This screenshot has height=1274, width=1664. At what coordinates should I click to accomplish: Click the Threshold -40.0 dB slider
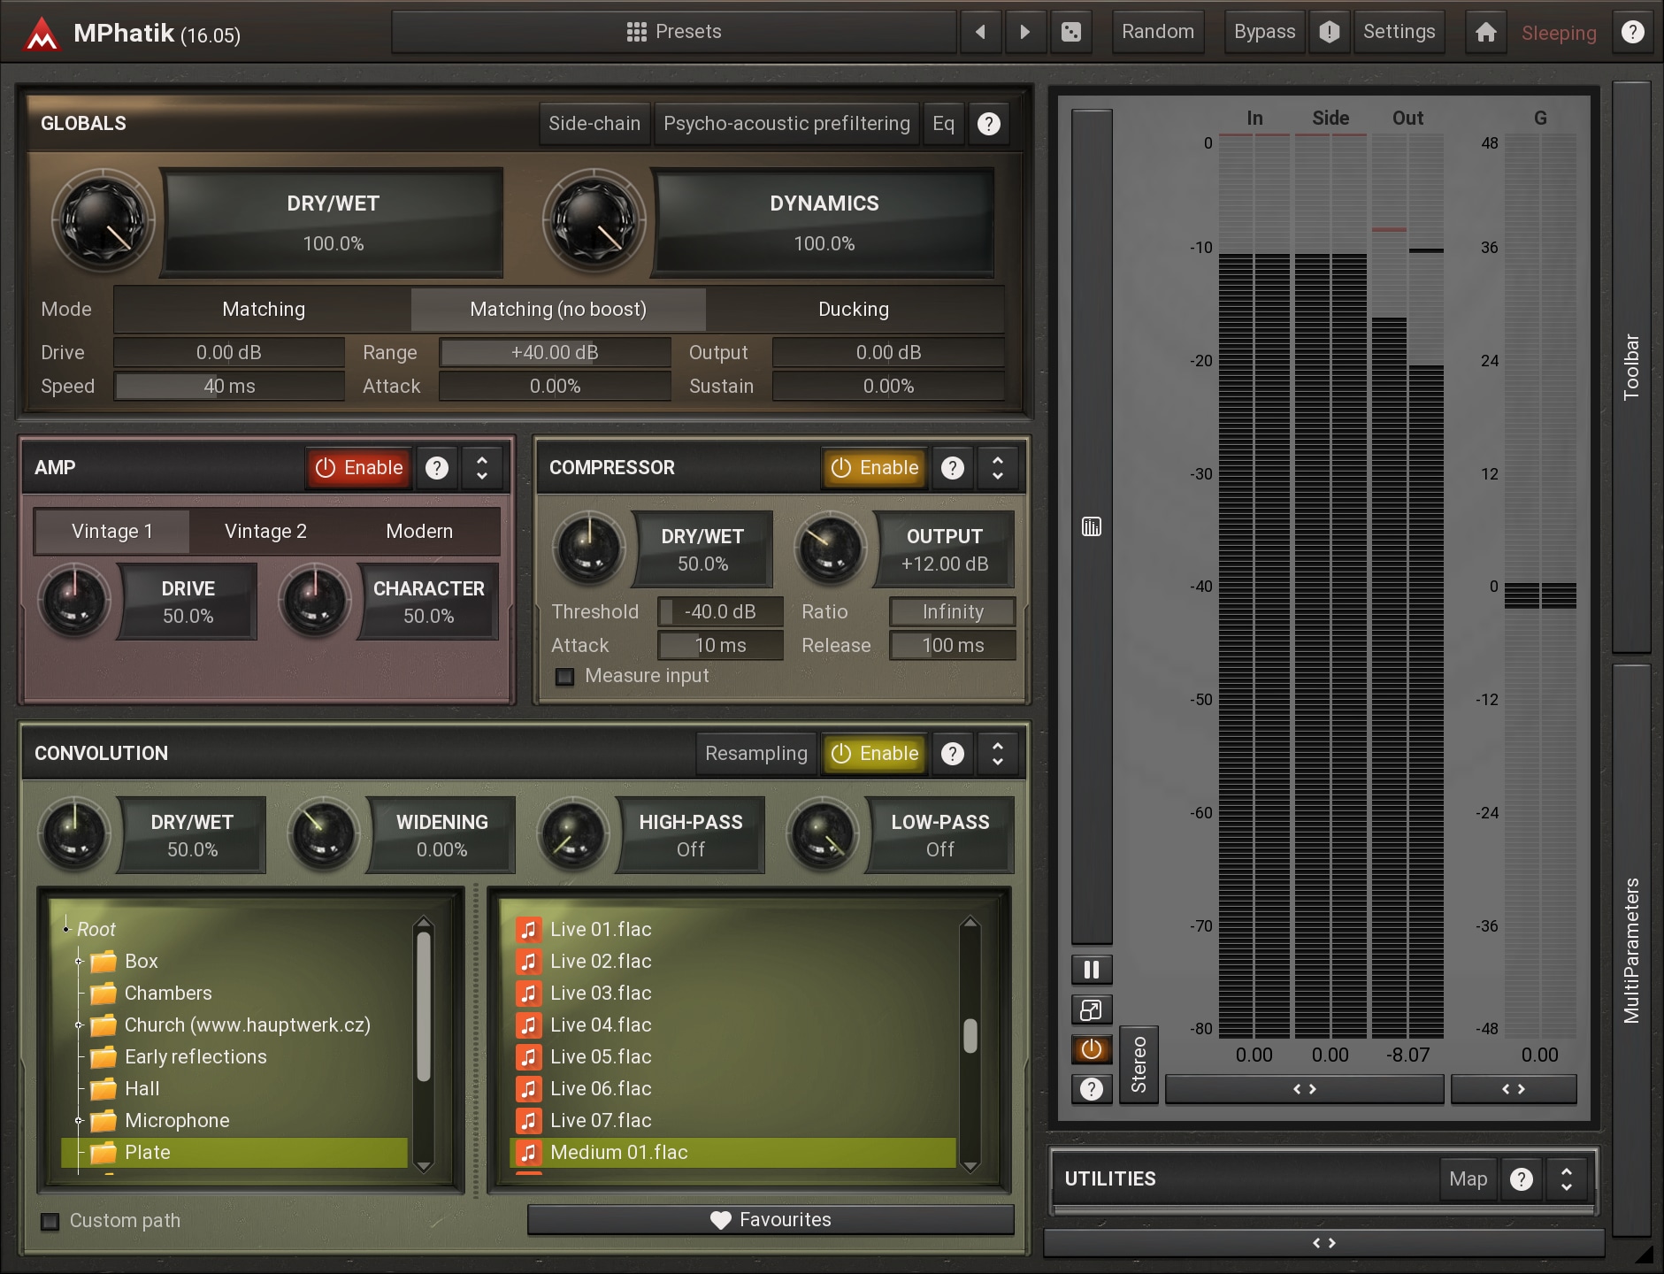tap(720, 611)
